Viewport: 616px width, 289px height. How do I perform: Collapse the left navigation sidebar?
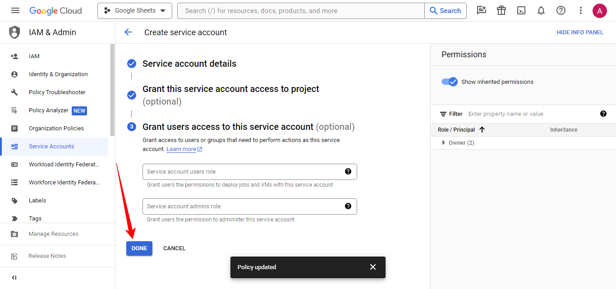click(x=14, y=278)
